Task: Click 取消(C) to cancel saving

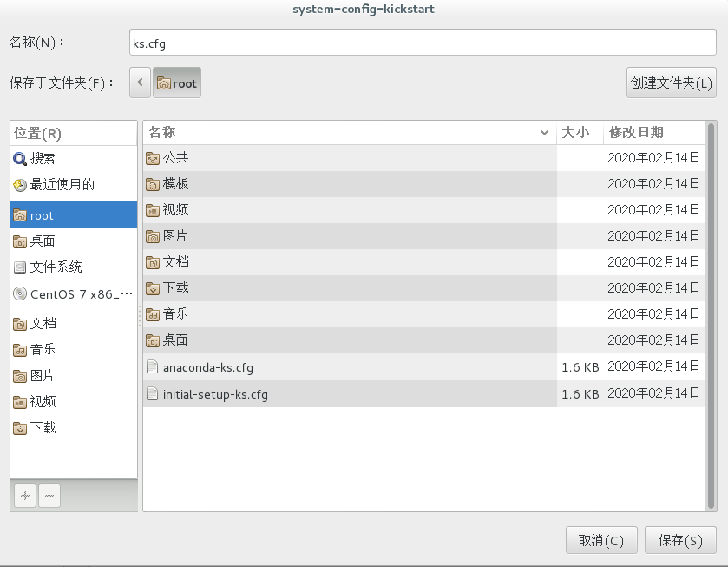Action: 601,540
